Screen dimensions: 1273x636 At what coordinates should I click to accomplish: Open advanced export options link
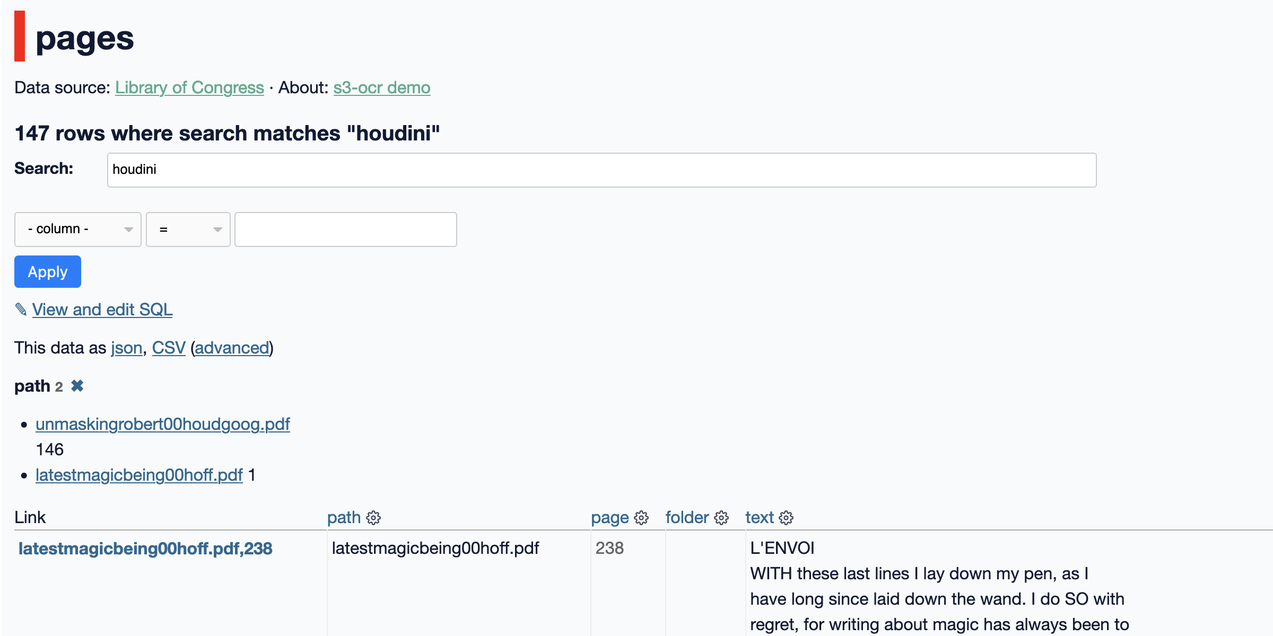click(232, 348)
